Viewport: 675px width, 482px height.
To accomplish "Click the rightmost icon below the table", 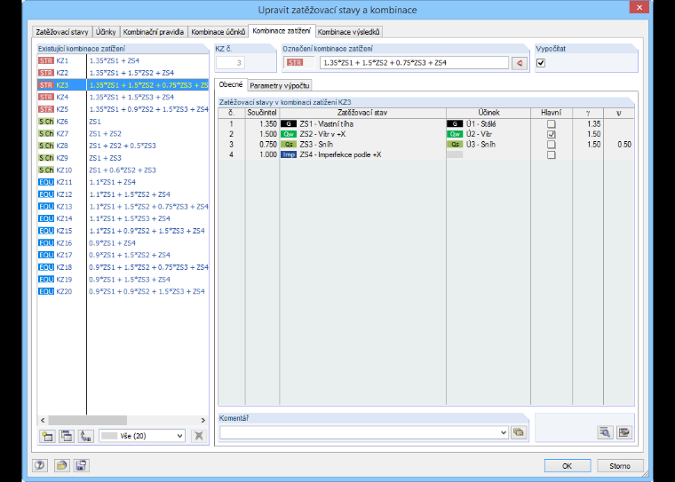I will click(x=624, y=432).
